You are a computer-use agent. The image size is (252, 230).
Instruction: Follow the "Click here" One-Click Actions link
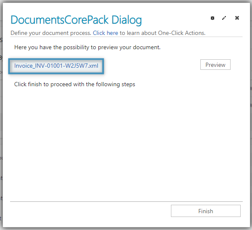tap(105, 33)
